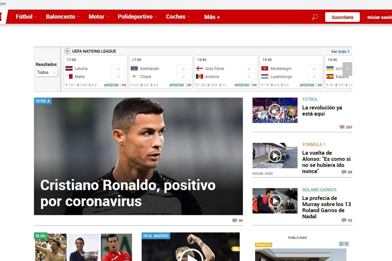Click the UEFA Nations League soccer ball icon
Image resolution: width=392 pixels, height=261 pixels.
coord(67,51)
